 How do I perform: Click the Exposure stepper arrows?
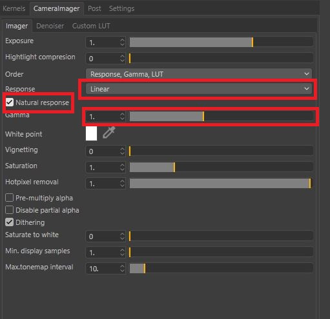122,42
